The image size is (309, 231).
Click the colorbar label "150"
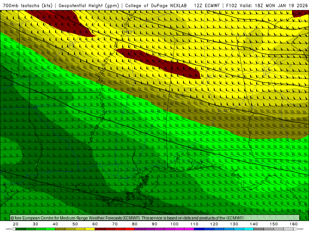tap(274, 224)
